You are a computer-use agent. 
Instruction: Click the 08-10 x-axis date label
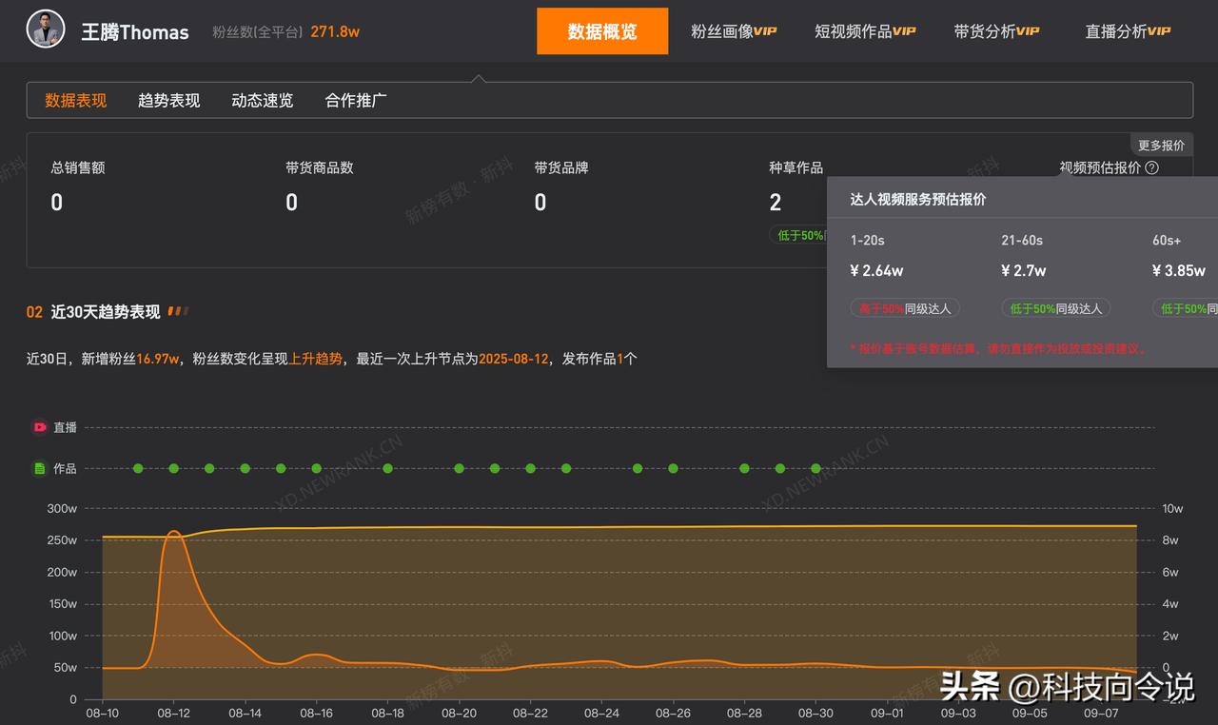tap(102, 712)
